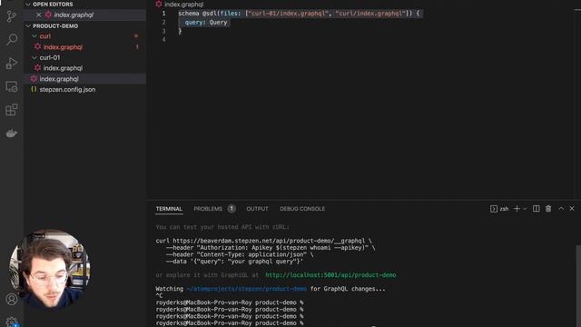The image size is (581, 327).
Task: Open the Extensions view
Action: 12,110
